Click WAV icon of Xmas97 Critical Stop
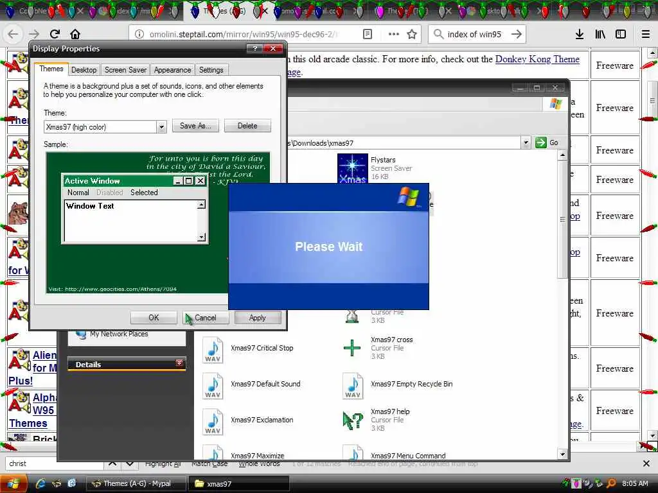Screen dimensions: 658x493 pyautogui.click(x=213, y=350)
